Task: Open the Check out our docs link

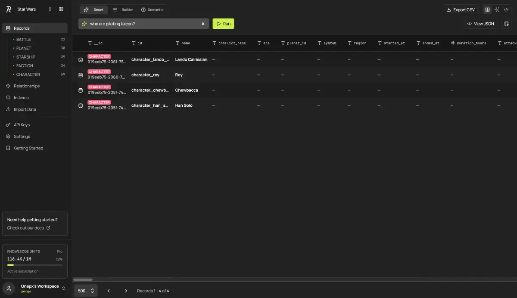Action: 25,228
